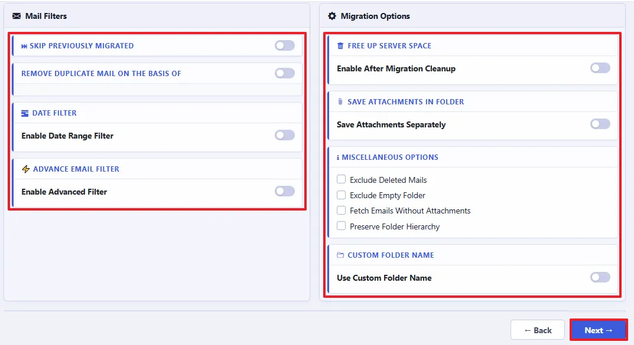The width and height of the screenshot is (634, 345).
Task: Toggle Save Attachments Separately switch
Action: point(600,124)
